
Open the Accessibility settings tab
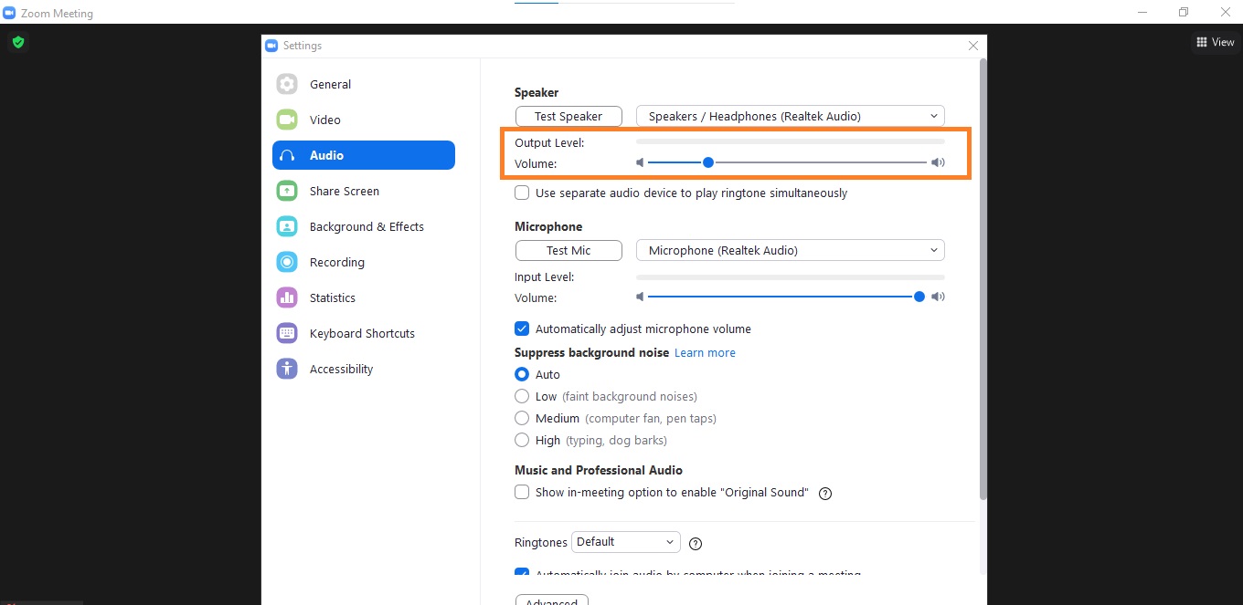364,369
